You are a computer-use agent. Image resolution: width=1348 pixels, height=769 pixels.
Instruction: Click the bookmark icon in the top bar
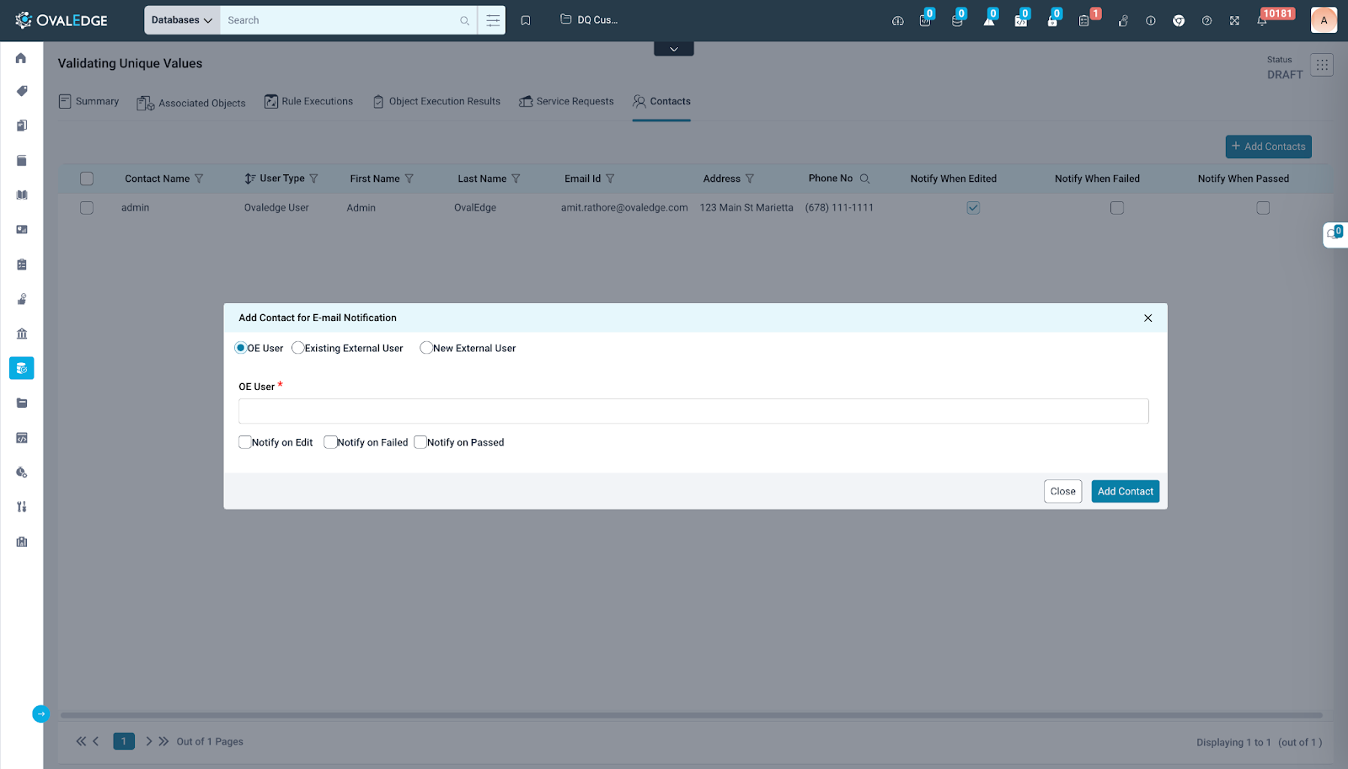pos(526,20)
